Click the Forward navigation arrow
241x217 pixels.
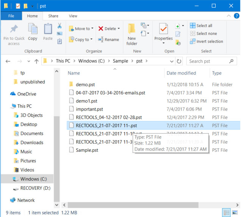point(20,61)
